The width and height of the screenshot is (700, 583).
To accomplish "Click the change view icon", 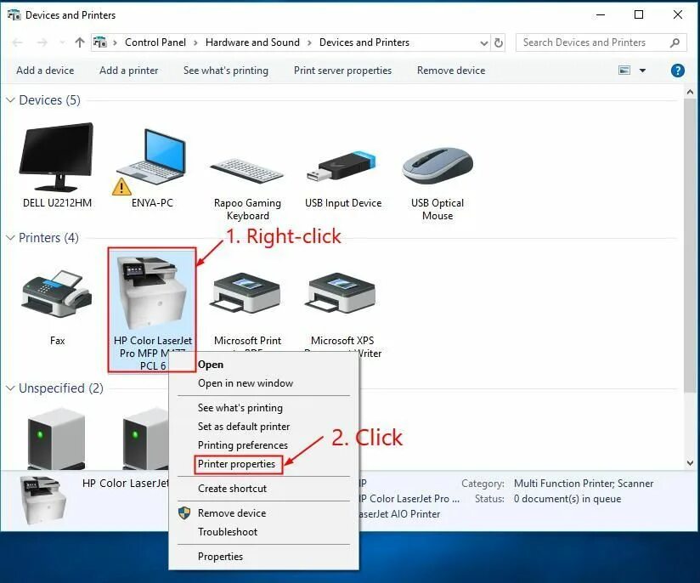I will click(624, 71).
